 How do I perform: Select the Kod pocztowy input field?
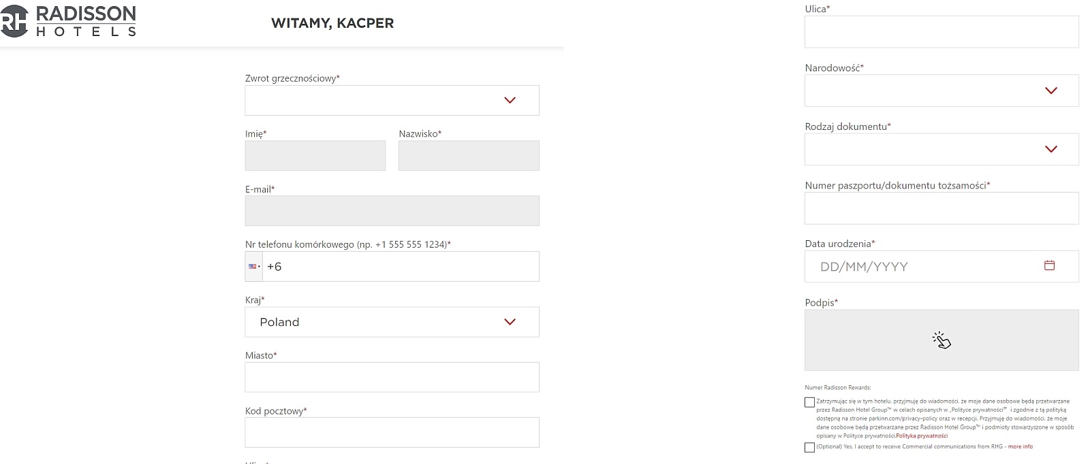392,433
